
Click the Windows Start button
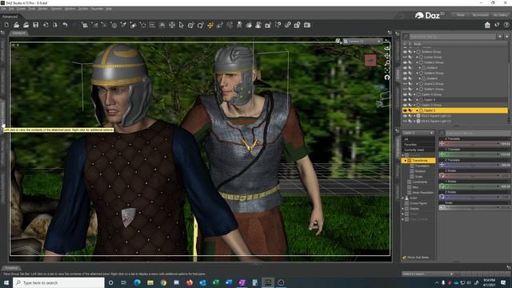6,282
